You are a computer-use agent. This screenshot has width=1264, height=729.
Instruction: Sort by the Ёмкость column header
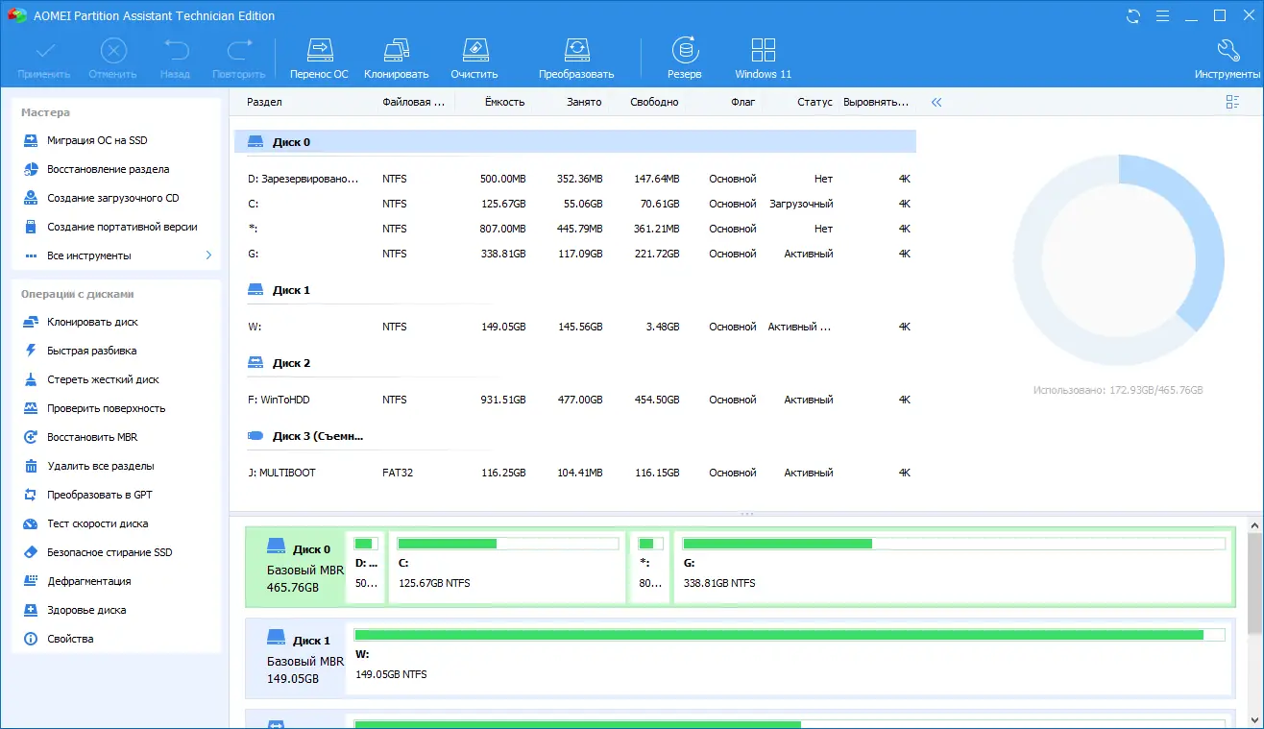pos(504,102)
